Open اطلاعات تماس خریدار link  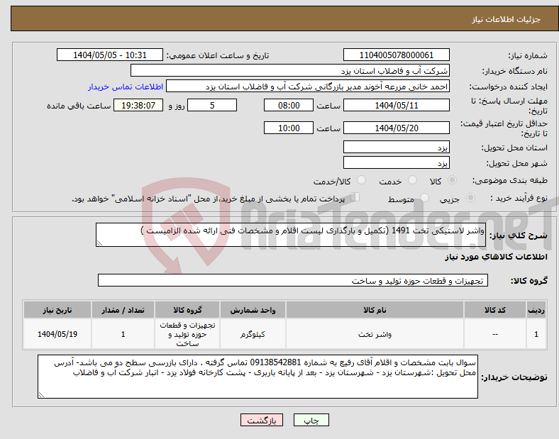pyautogui.click(x=126, y=87)
